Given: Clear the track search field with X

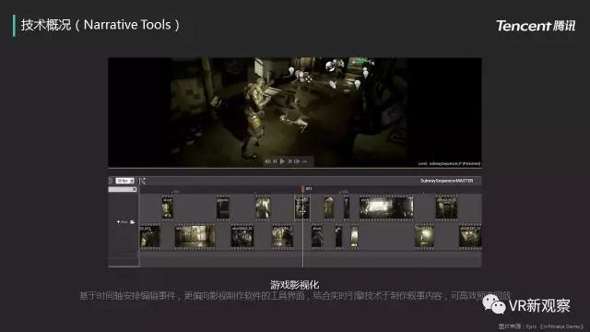Looking at the screenshot, I should click(x=135, y=189).
